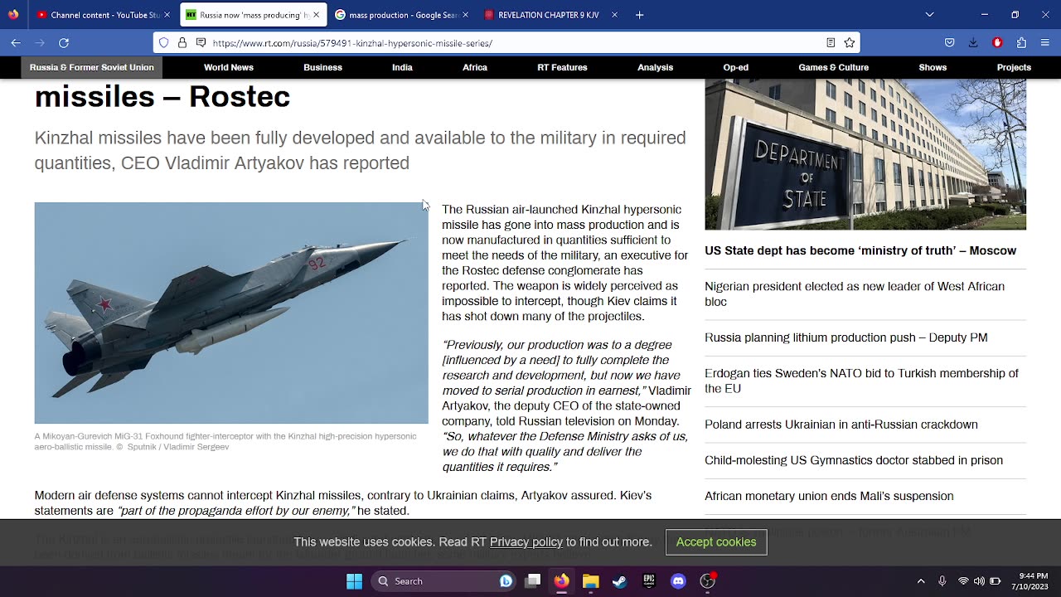
Task: Go back to the previous page
Action: tap(16, 42)
